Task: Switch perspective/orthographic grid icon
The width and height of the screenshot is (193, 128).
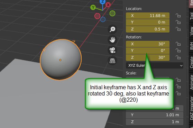Action: pyautogui.click(x=112, y=61)
